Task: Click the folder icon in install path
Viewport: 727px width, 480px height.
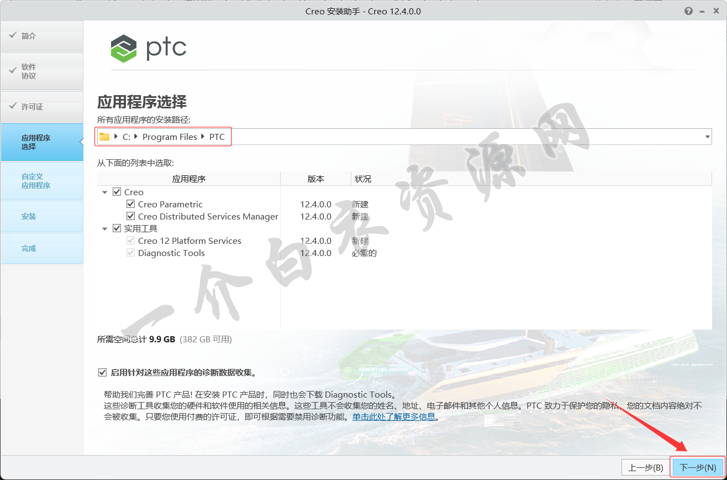Action: [x=104, y=137]
